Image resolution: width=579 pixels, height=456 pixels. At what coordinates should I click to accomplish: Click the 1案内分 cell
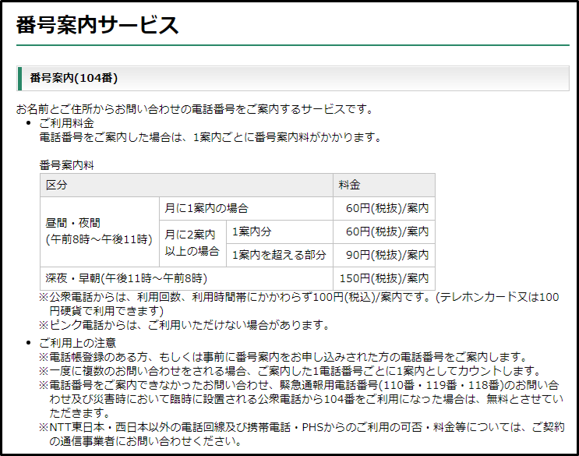pos(280,232)
